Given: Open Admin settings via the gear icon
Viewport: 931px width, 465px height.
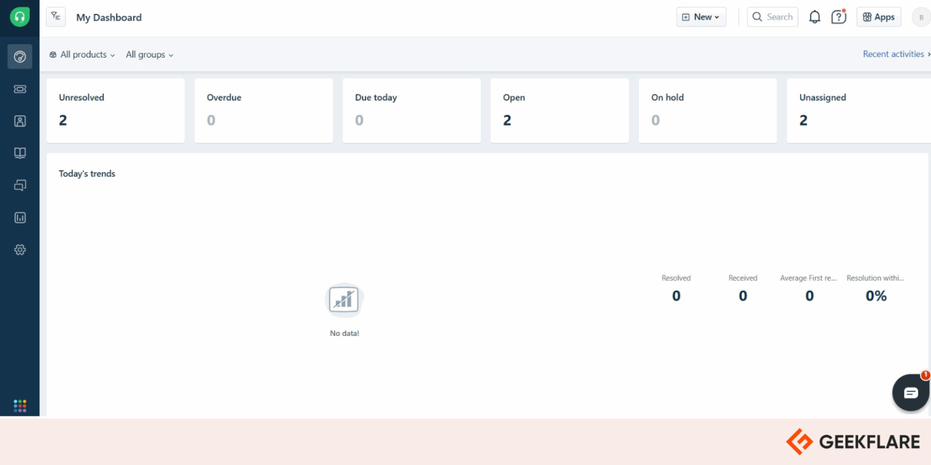Looking at the screenshot, I should [19, 249].
